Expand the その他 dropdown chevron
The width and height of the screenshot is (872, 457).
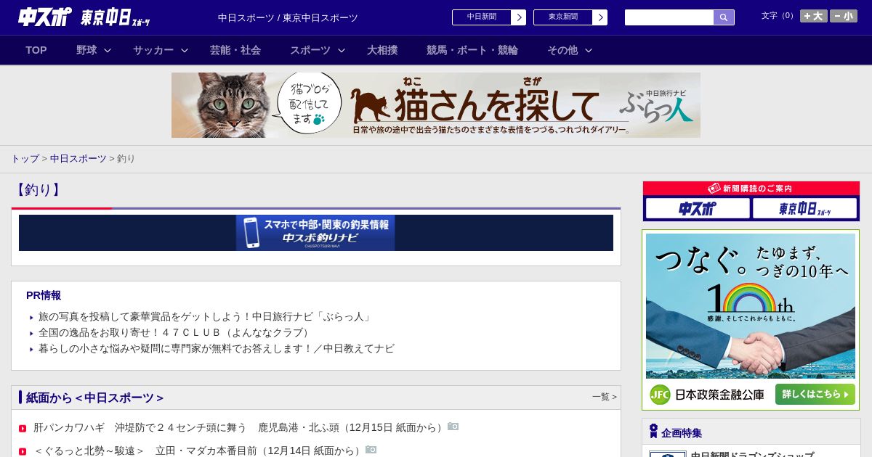coord(589,50)
